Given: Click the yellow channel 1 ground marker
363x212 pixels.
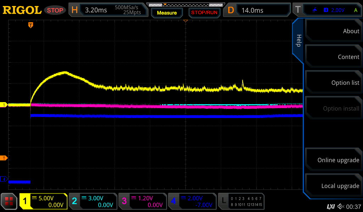Looking at the screenshot, I should pyautogui.click(x=5, y=105).
